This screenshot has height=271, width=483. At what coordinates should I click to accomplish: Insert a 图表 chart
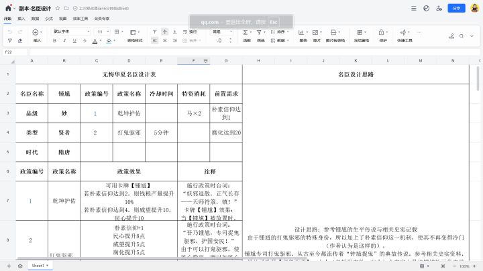click(x=301, y=32)
